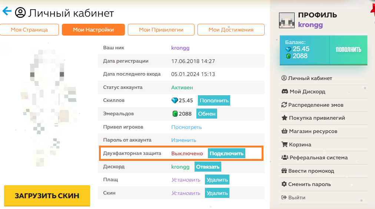The width and height of the screenshot is (375, 209).
Task: Open the Посмотреть link for invited players
Action: (186, 127)
